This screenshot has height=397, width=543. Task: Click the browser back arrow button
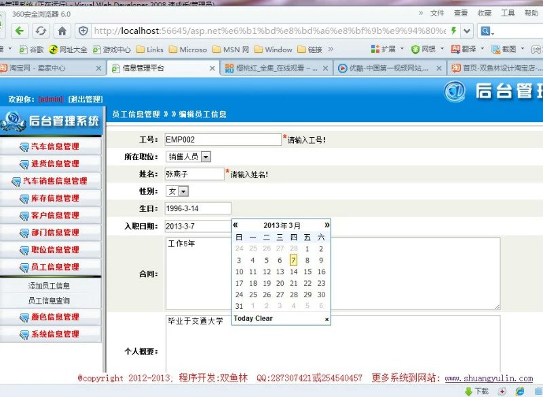tap(19, 31)
